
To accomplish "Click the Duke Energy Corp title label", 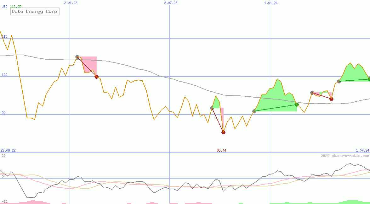I will 34,11.
